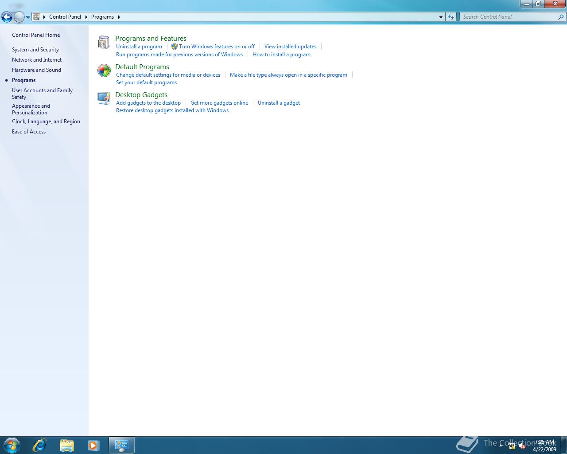Screen dimensions: 567x454
Task: Open Programs and Features heading
Action: (151, 39)
